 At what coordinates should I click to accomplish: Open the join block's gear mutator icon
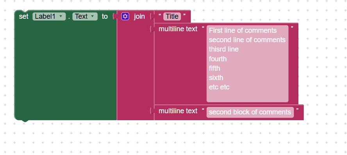pos(125,16)
